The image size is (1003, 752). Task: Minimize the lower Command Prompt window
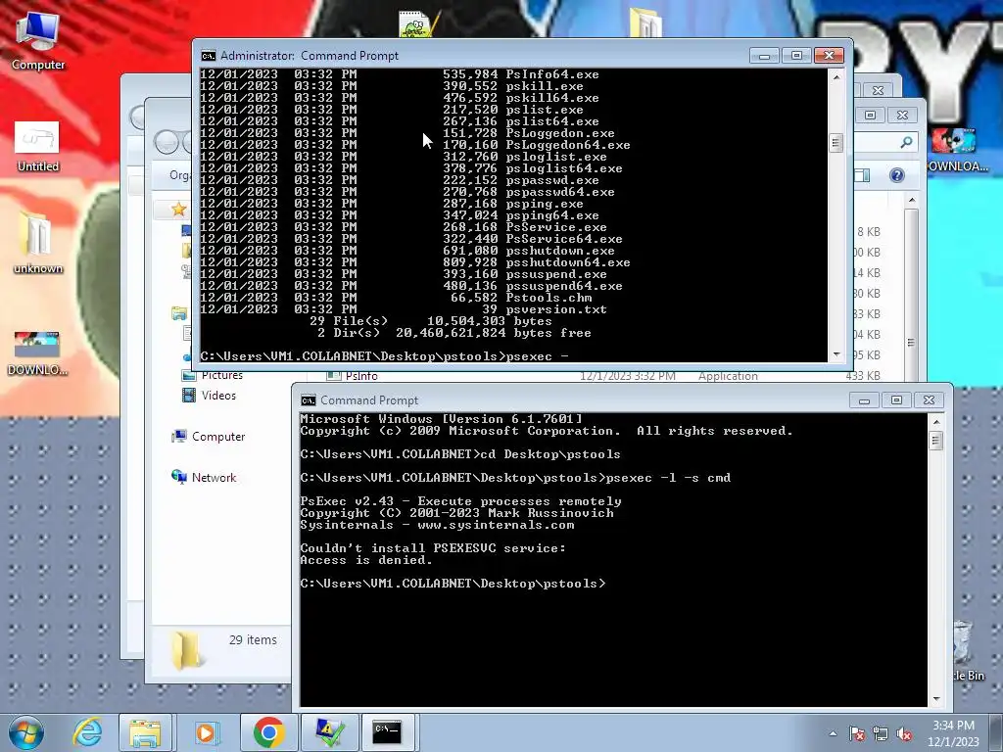[864, 400]
